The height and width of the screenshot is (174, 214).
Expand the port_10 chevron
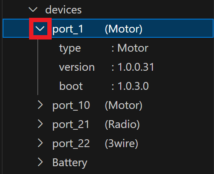click(40, 105)
